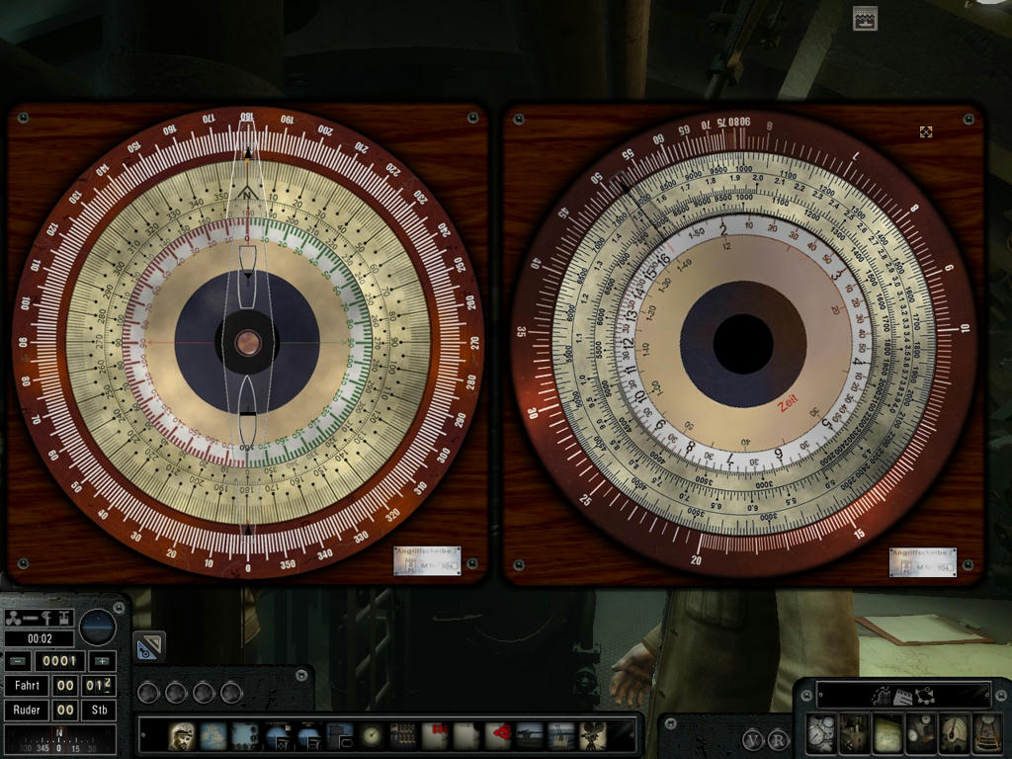Open the second periscope view icon
Image resolution: width=1012 pixels, height=759 pixels.
(308, 735)
